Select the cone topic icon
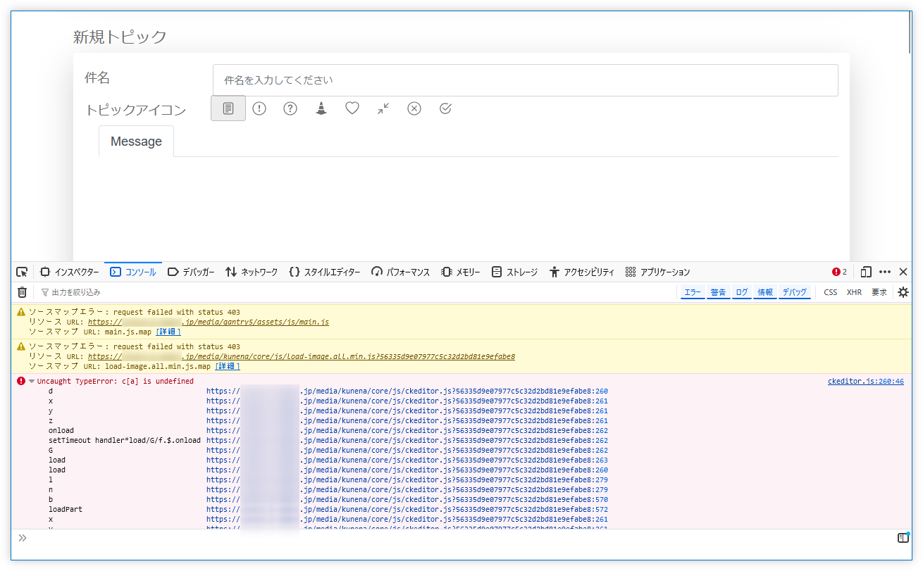This screenshot has height=571, width=923. coord(321,108)
